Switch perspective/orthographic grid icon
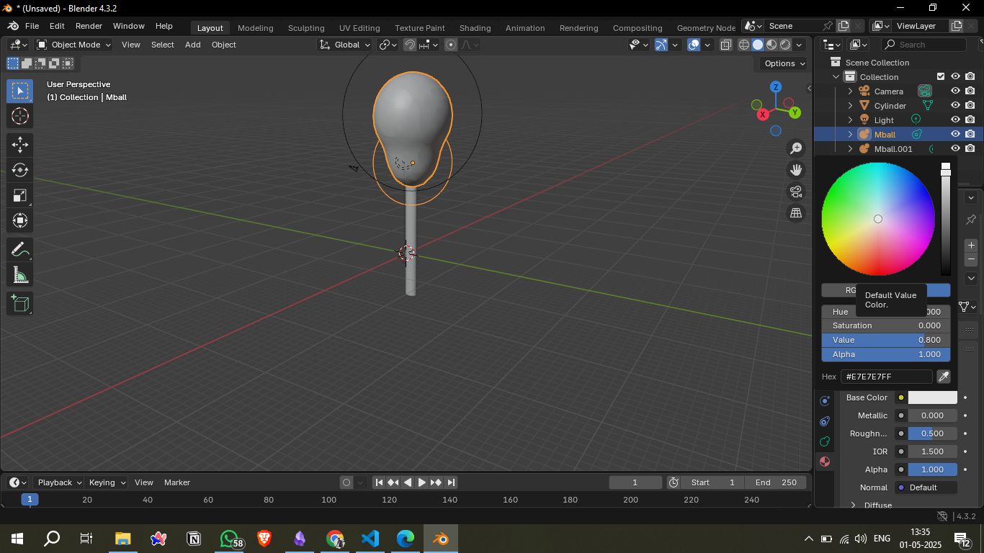 796,213
